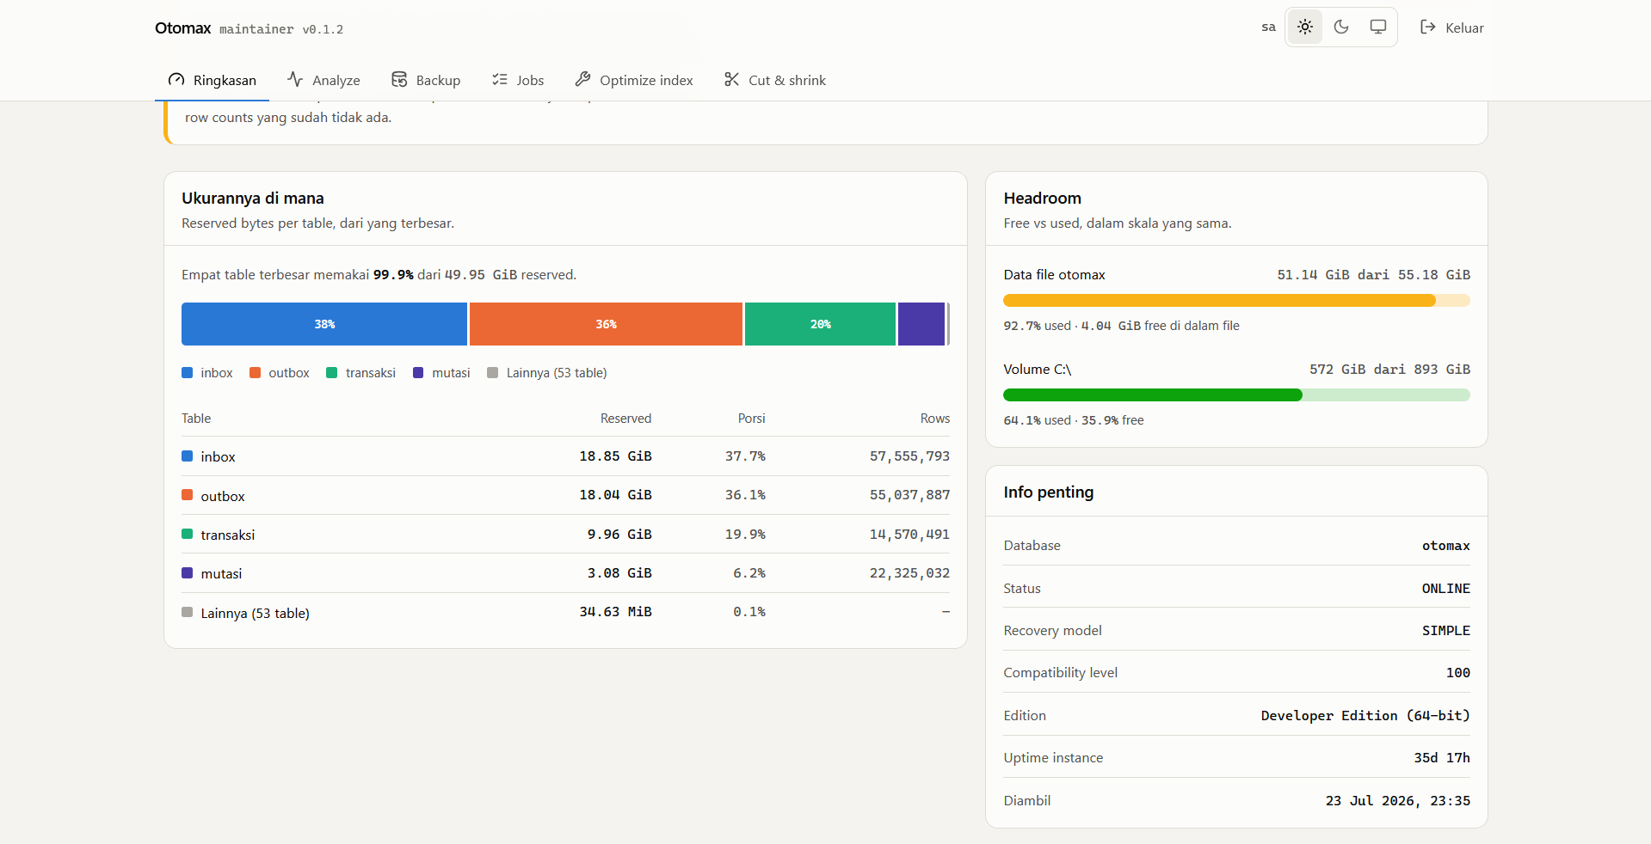Select the inbox table row name
This screenshot has height=844, width=1651.
[218, 457]
